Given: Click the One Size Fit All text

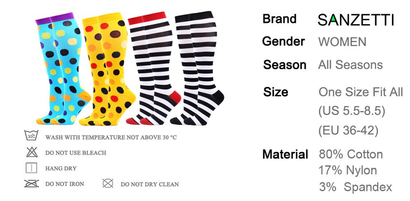Looking at the screenshot, I should pyautogui.click(x=360, y=92).
